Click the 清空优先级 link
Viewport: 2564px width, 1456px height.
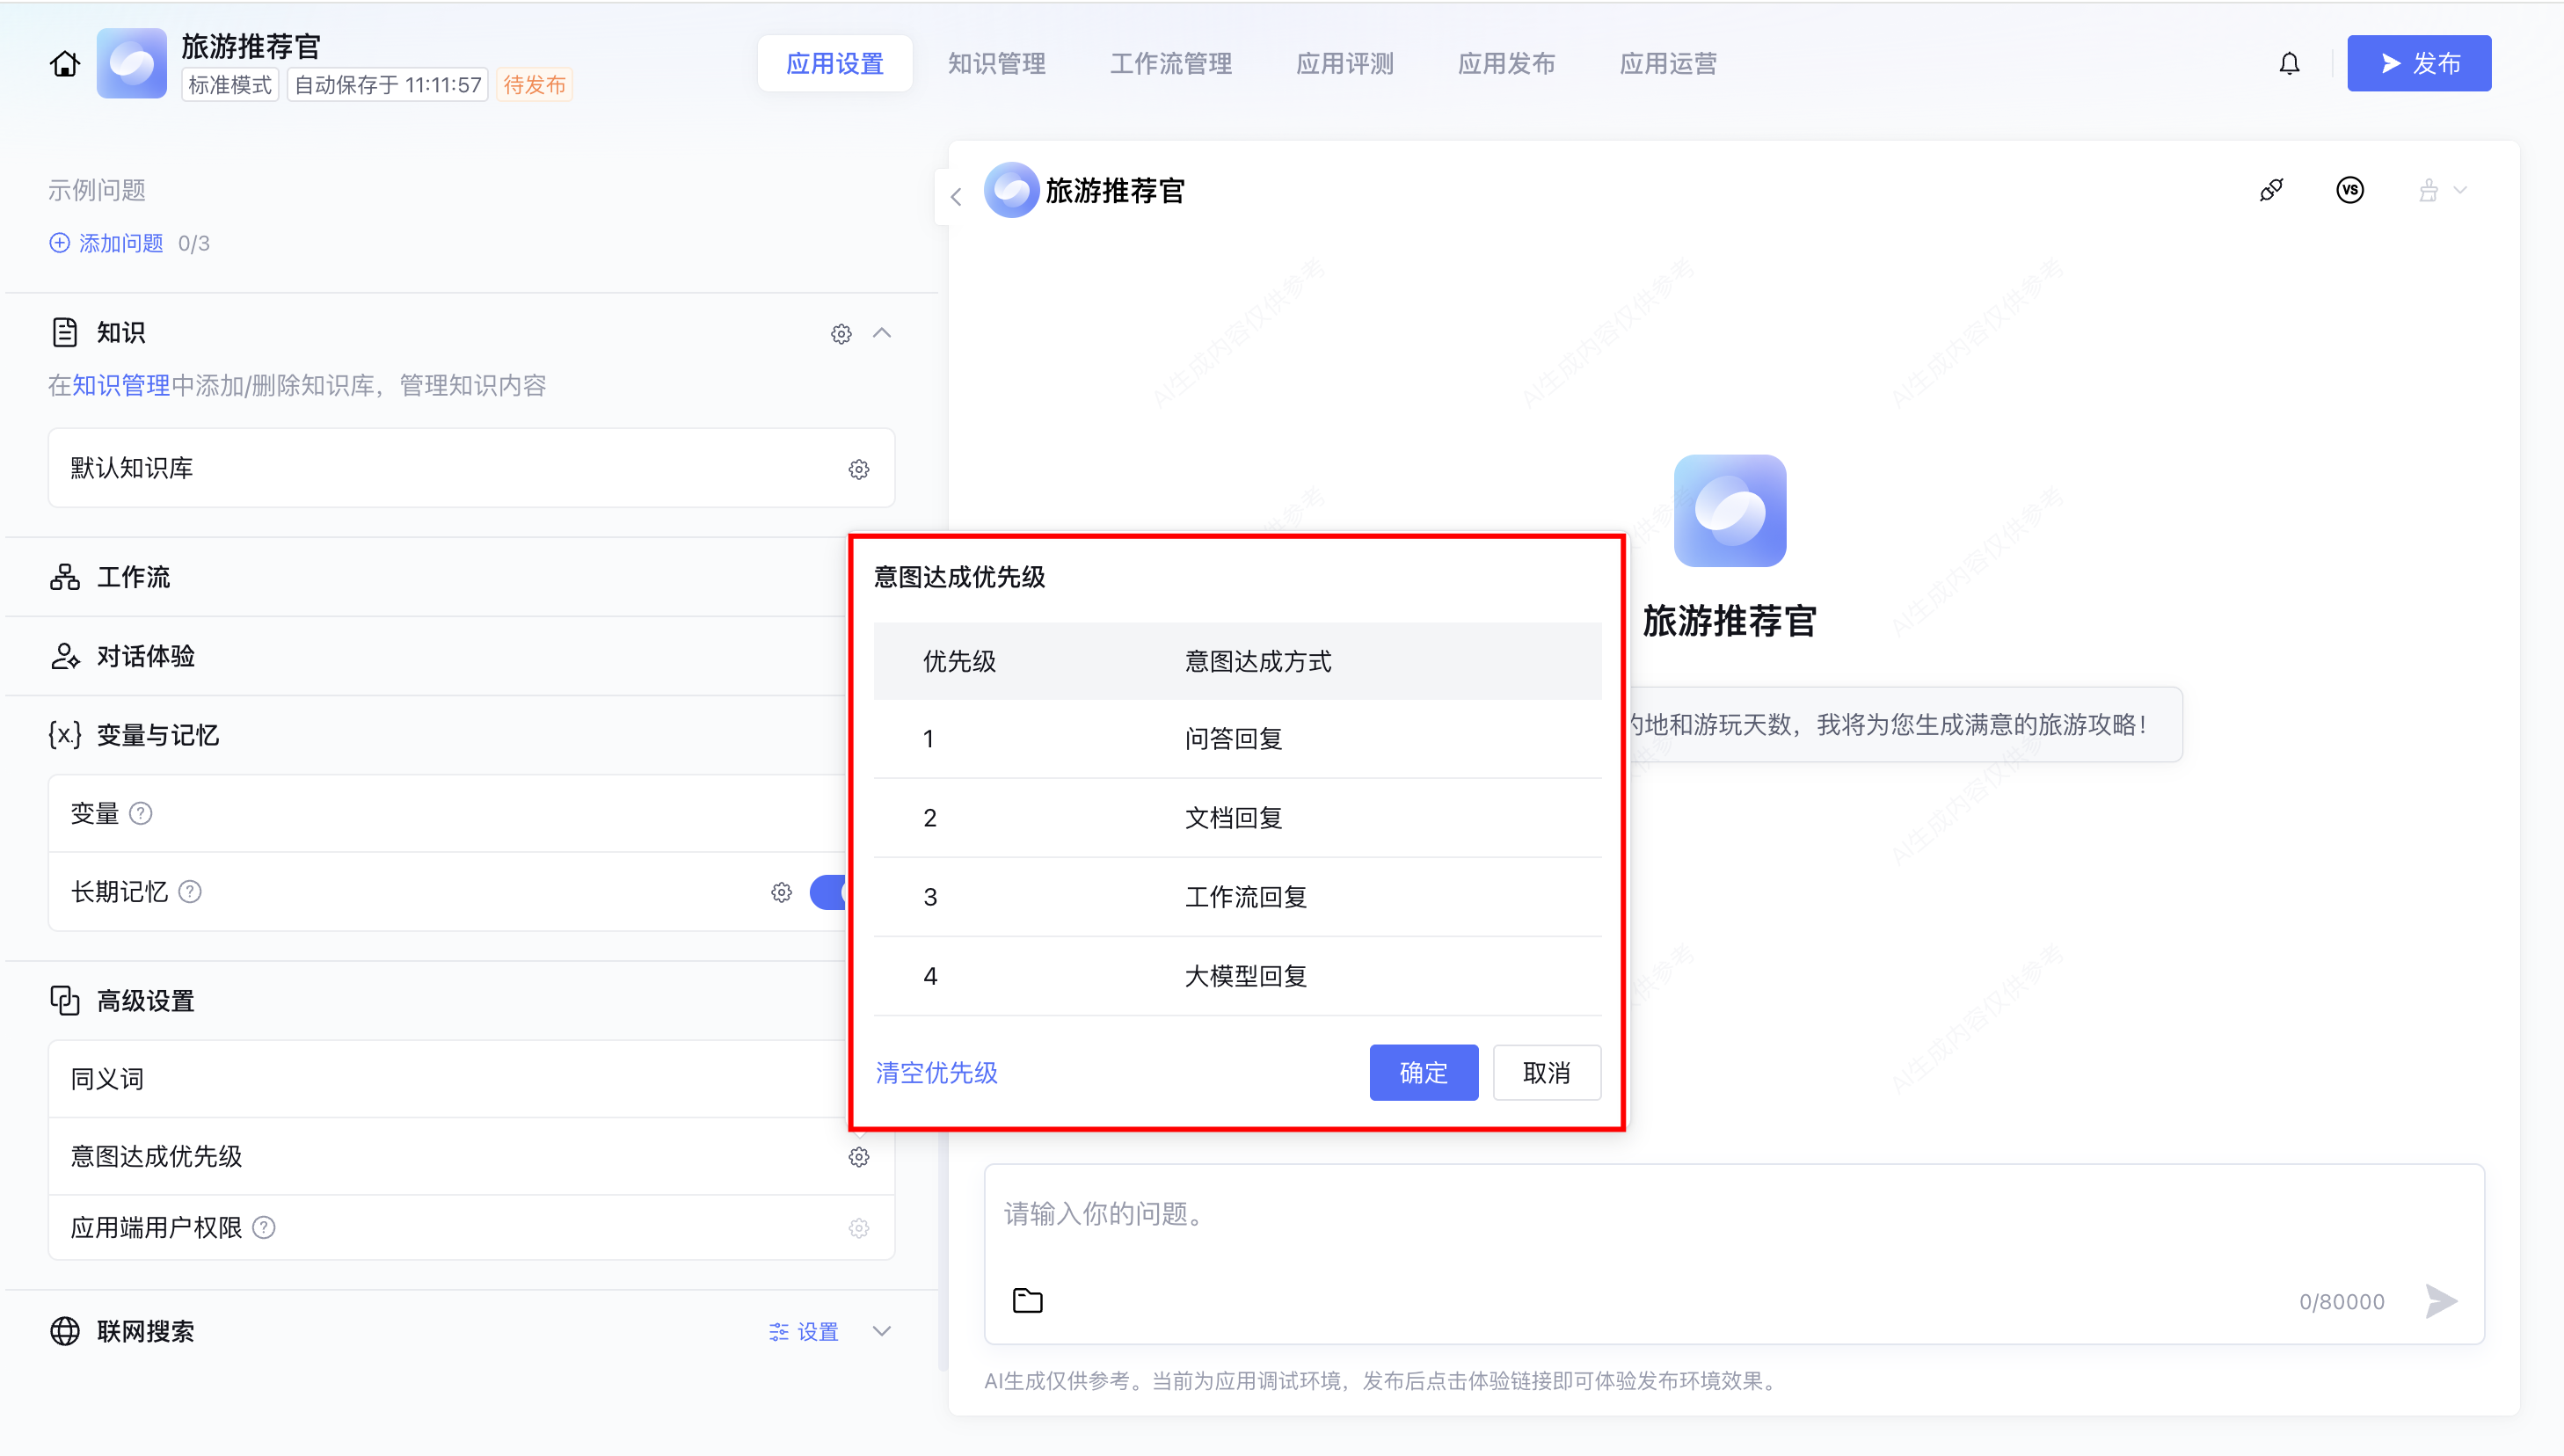point(936,1073)
